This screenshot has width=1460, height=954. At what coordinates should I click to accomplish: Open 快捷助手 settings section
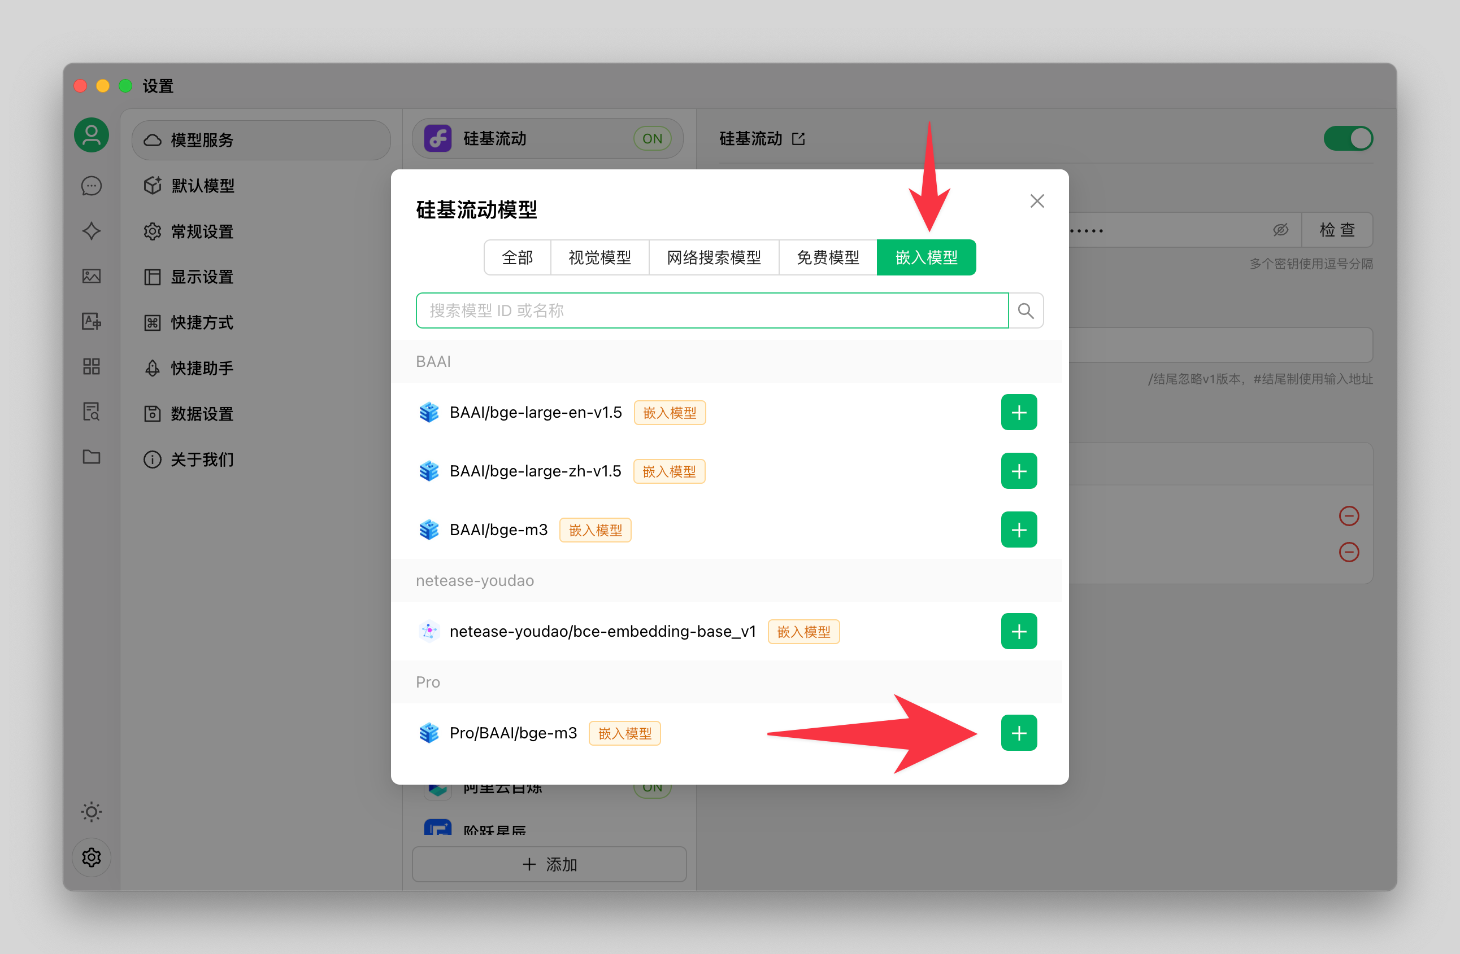(x=260, y=368)
